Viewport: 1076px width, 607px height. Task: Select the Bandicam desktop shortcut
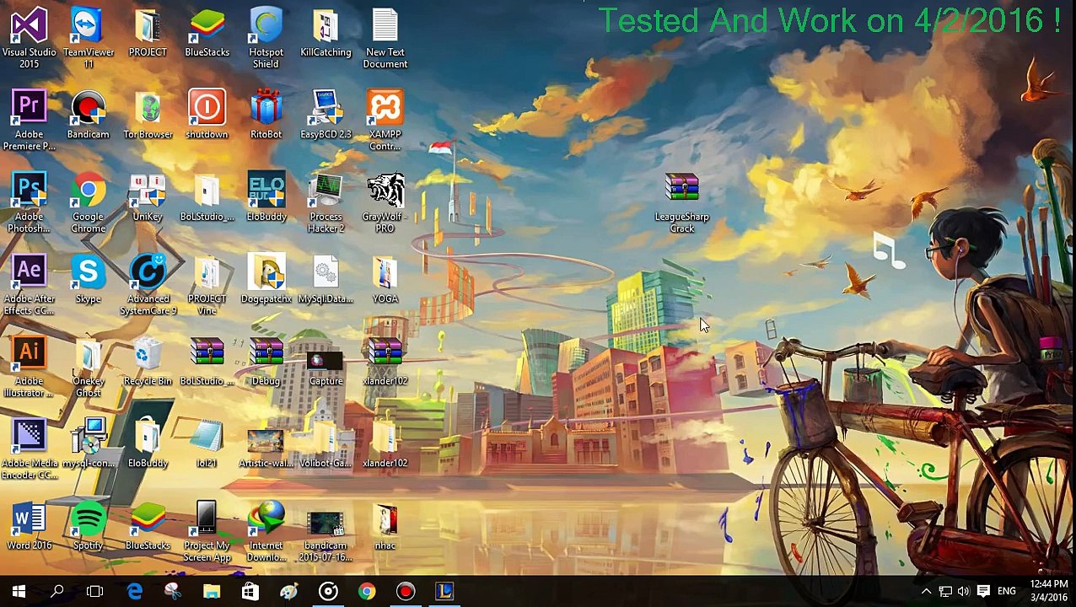[x=88, y=115]
